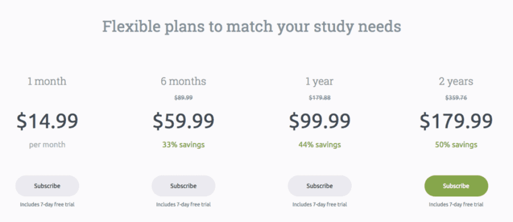513x222 pixels.
Task: Click the Flexible plans page heading
Action: click(251, 27)
